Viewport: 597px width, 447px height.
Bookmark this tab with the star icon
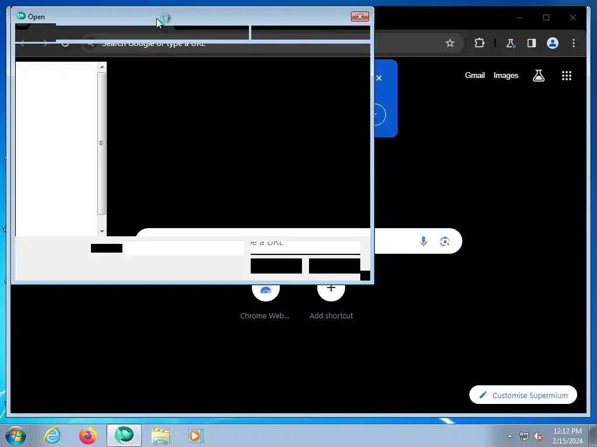click(449, 43)
